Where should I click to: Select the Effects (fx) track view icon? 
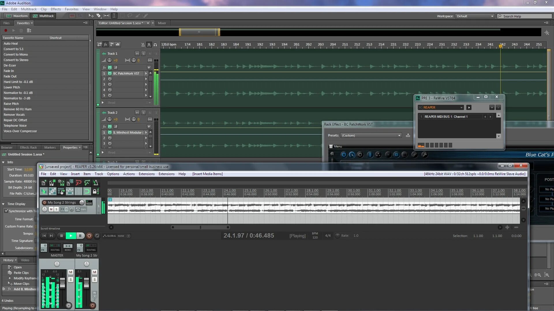click(x=106, y=44)
